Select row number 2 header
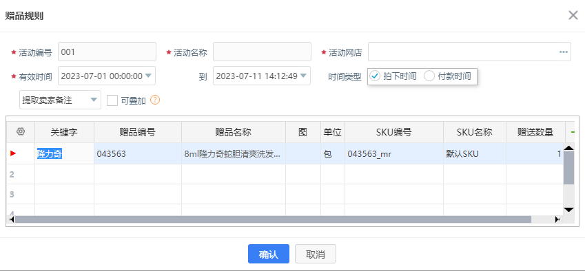This screenshot has height=271, width=585. tap(21, 174)
